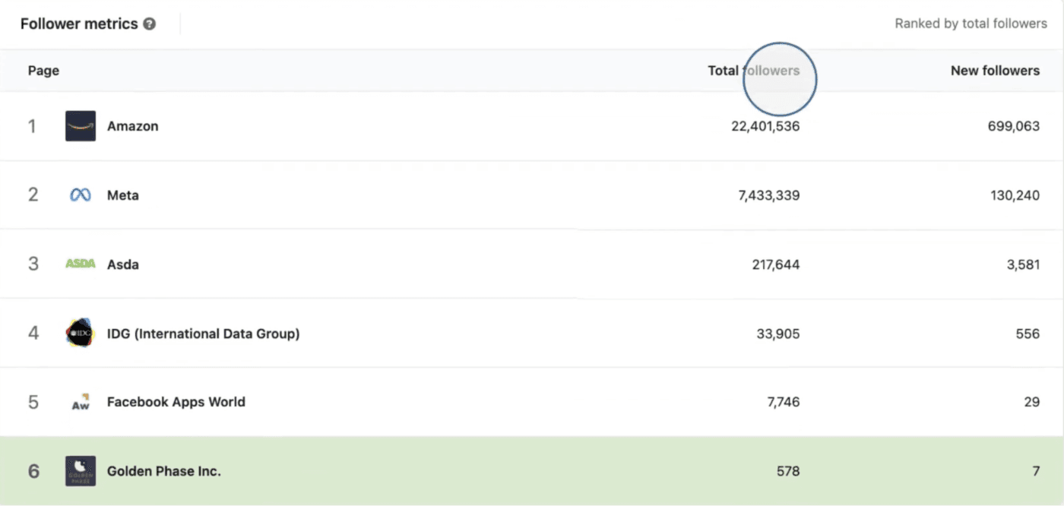The height and width of the screenshot is (506, 1064).
Task: Click the Ranked by total followers label
Action: pos(971,24)
